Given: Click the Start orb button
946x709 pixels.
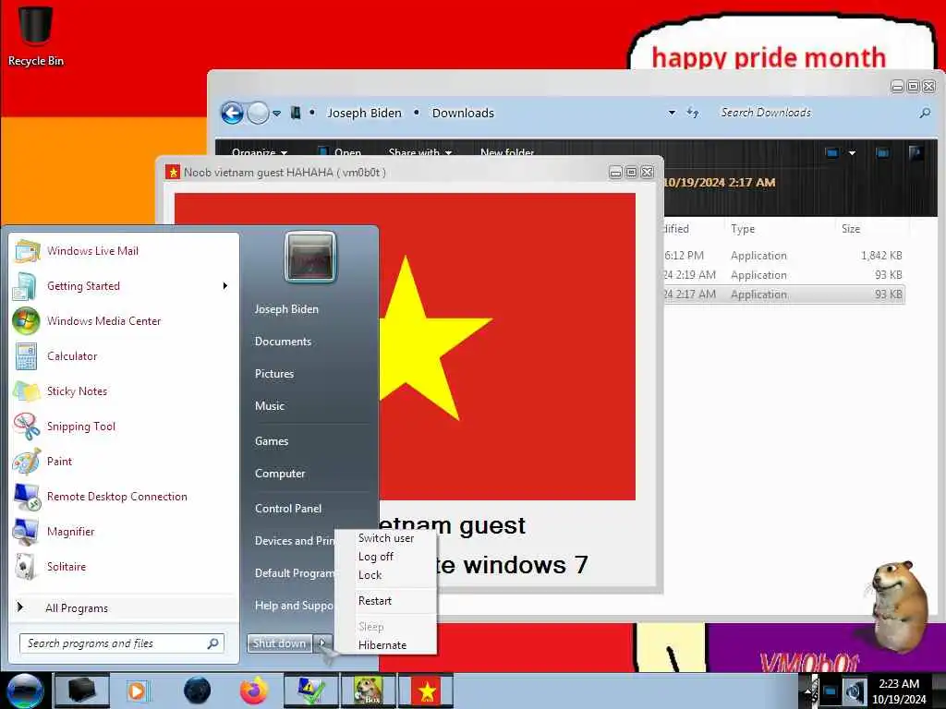Looking at the screenshot, I should point(24,691).
